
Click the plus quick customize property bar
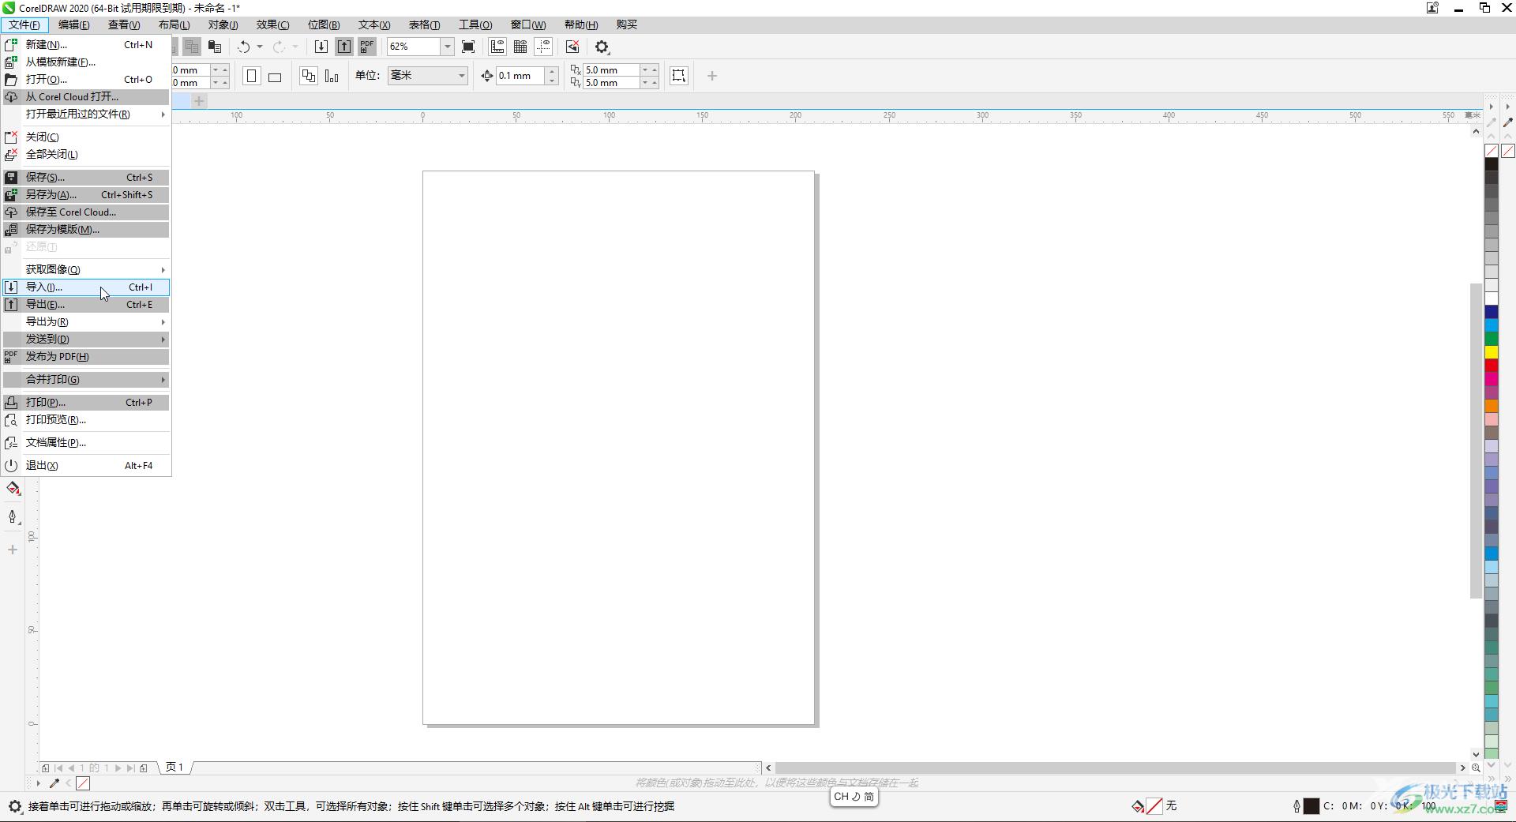712,76
